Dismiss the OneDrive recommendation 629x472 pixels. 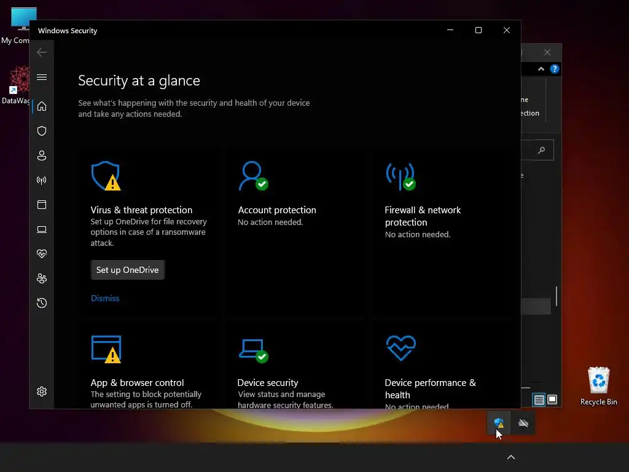(105, 298)
